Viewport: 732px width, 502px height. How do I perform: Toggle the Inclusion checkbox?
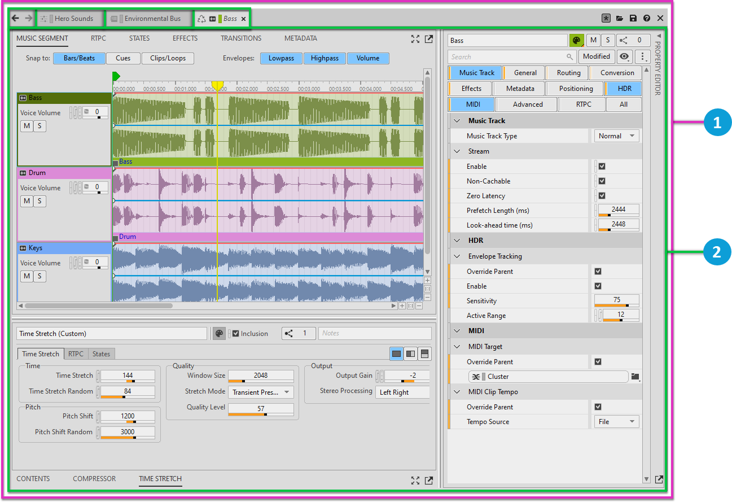[236, 333]
